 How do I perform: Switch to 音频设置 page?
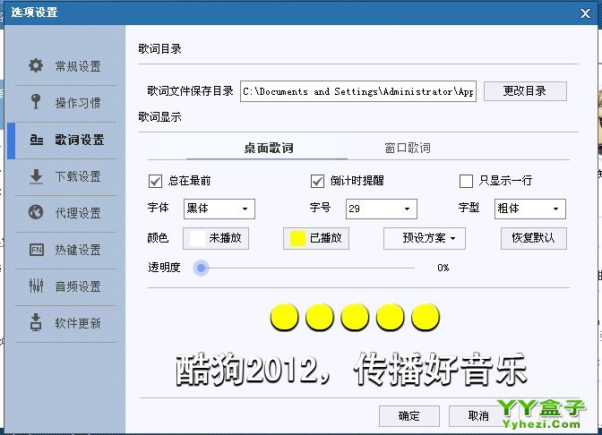coord(65,286)
